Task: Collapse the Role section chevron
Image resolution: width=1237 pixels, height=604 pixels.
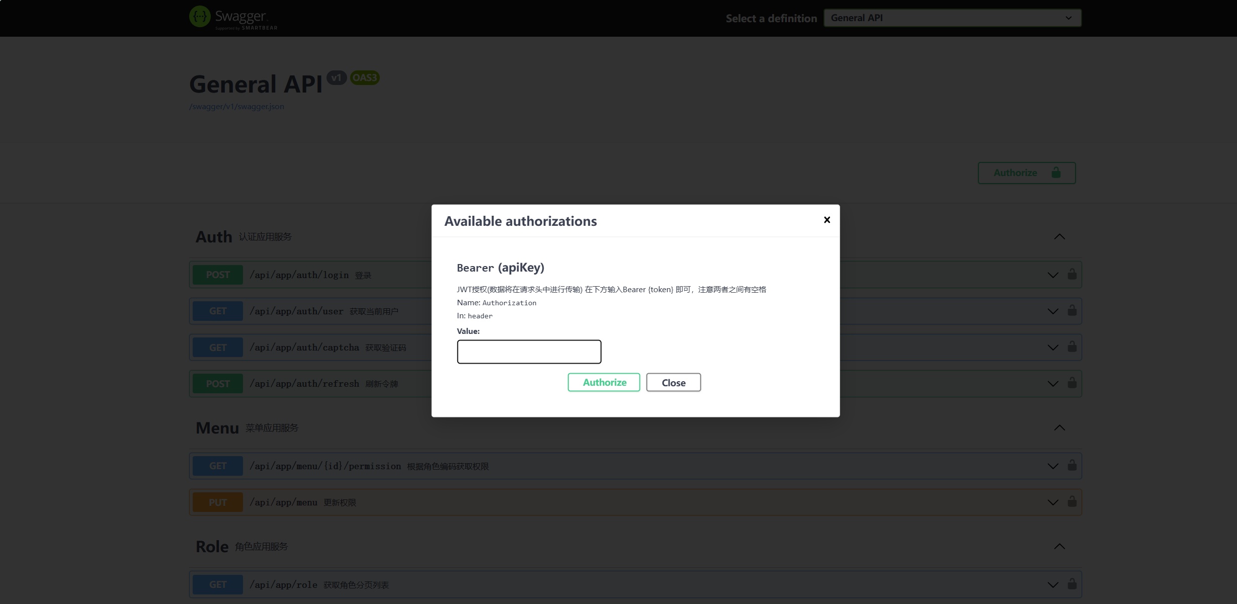Action: [1059, 547]
